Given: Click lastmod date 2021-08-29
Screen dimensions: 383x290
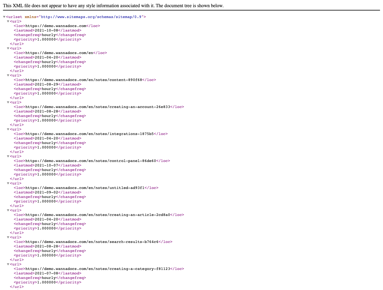Looking at the screenshot, I should [x=46, y=84].
